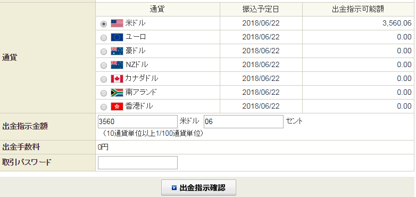
Task: Click the 0.00 amount in カナダドル row
Action: pos(404,78)
